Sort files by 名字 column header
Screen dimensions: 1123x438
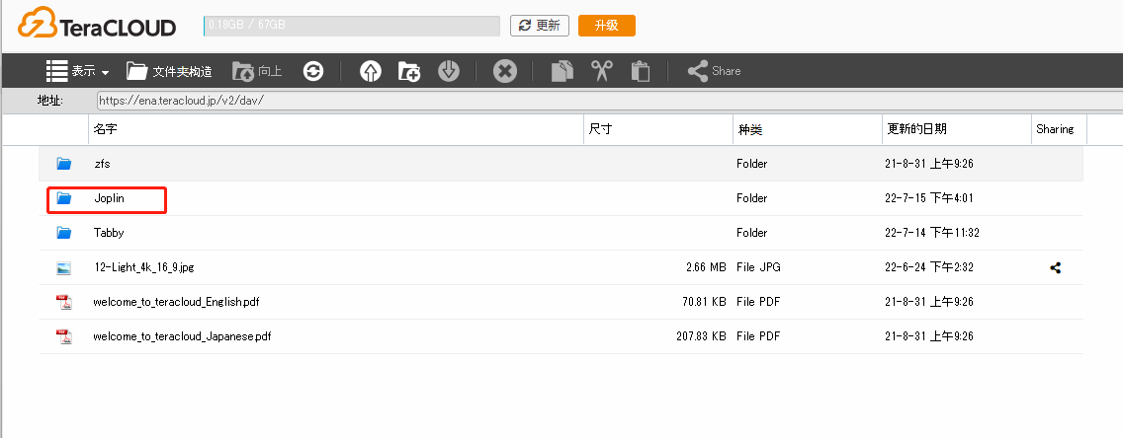[336, 129]
